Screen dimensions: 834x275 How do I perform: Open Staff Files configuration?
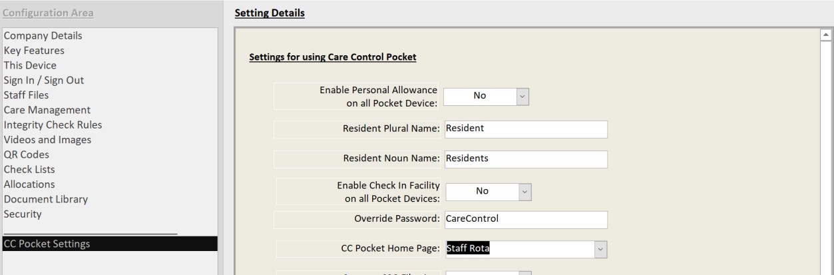[x=26, y=95]
